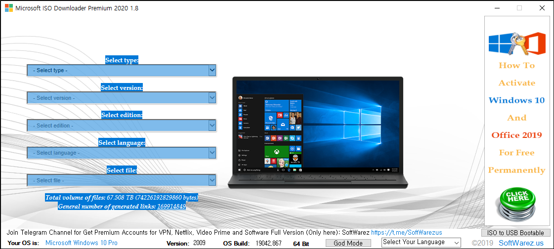Open the Select edition dropdown
The width and height of the screenshot is (554, 249).
[121, 125]
